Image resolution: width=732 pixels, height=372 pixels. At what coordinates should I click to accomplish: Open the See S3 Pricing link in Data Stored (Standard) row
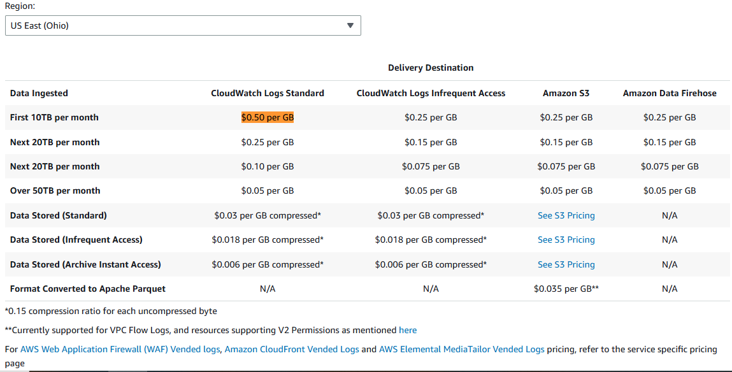coord(566,215)
